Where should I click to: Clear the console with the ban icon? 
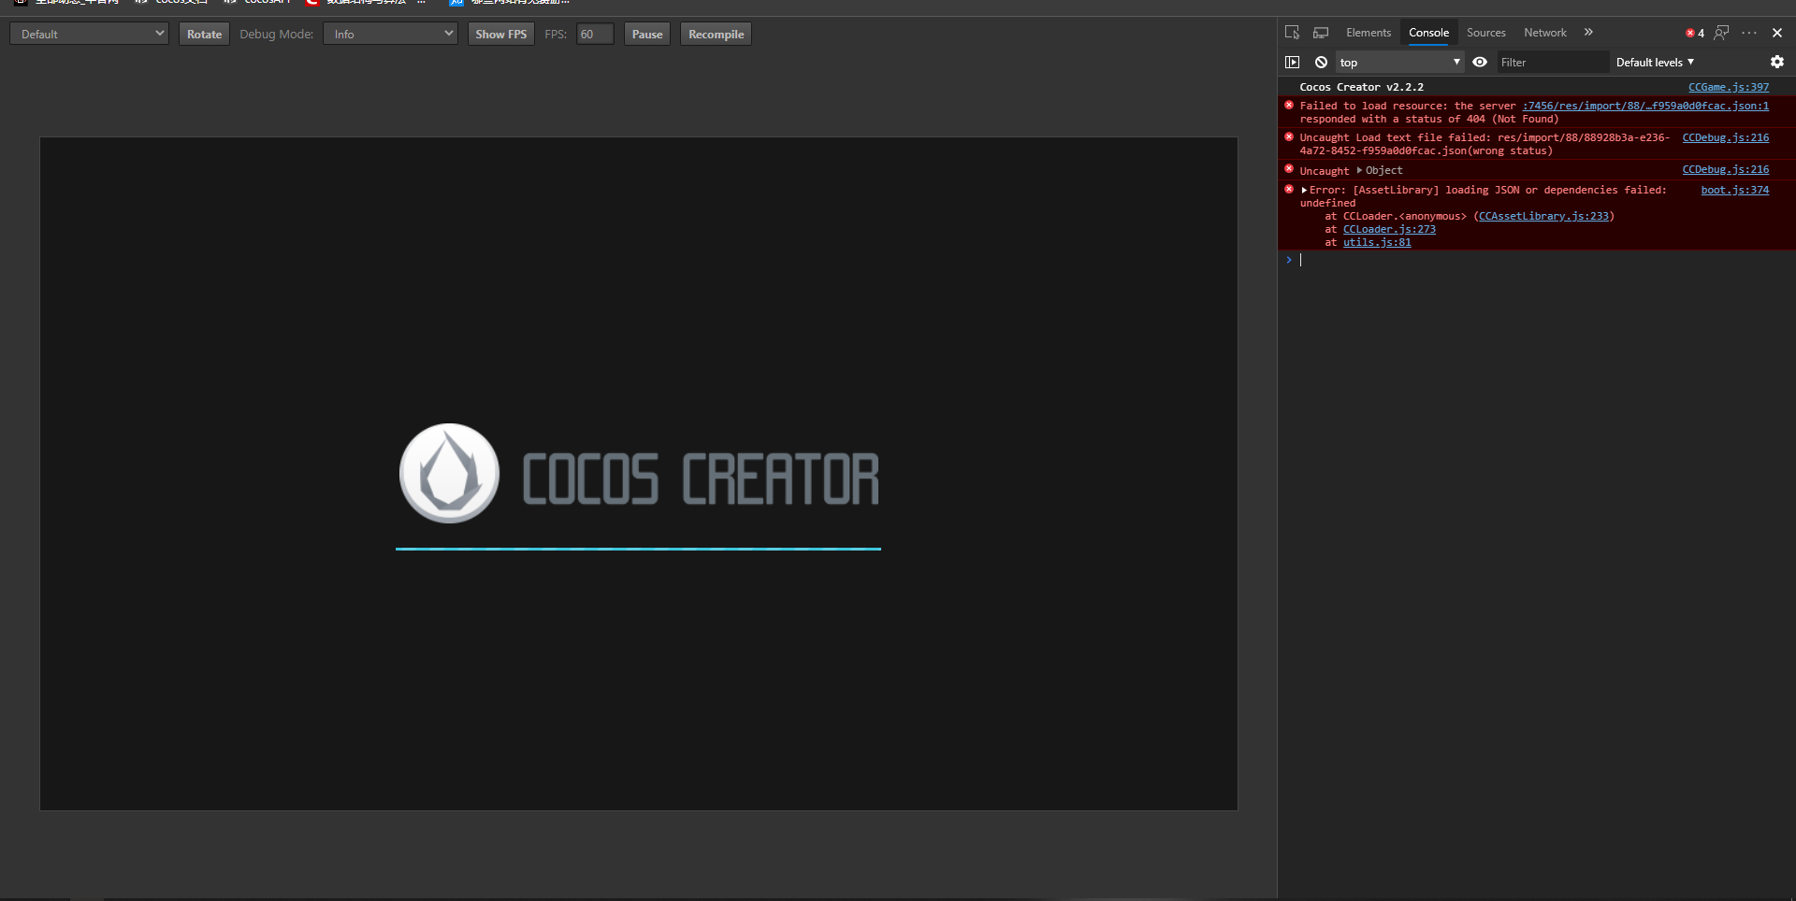click(1321, 63)
